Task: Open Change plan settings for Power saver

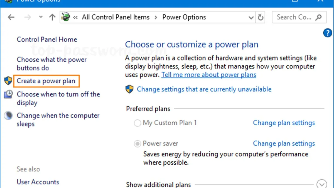Action: pyautogui.click(x=284, y=144)
